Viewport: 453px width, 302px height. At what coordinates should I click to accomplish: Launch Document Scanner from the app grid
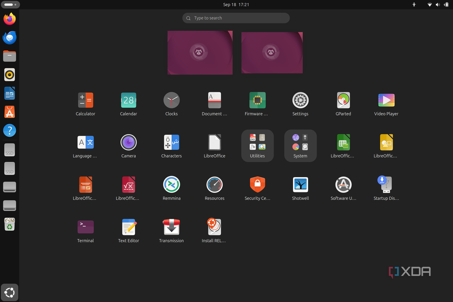[214, 100]
